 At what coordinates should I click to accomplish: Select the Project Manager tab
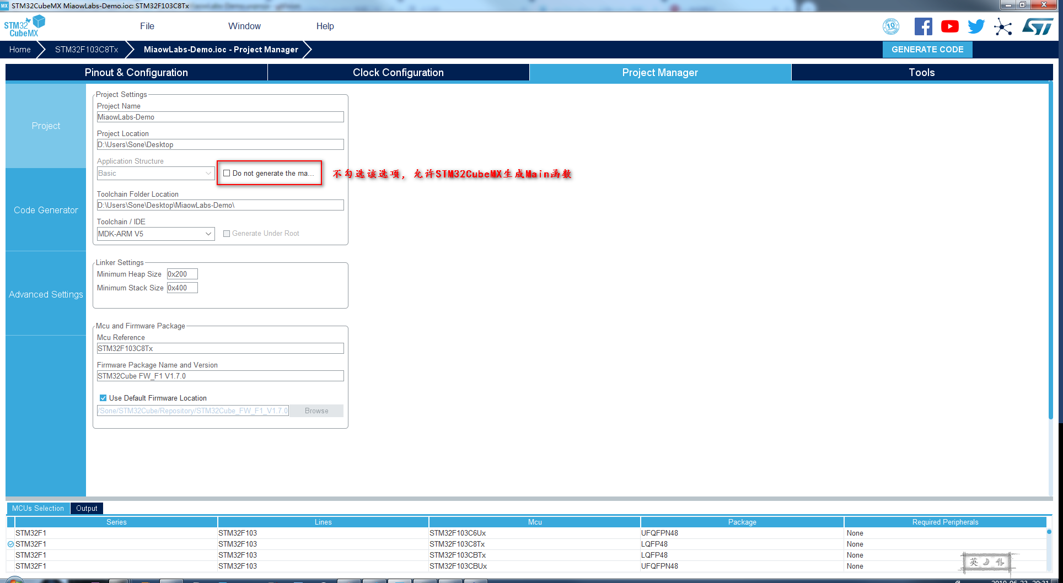click(x=660, y=72)
